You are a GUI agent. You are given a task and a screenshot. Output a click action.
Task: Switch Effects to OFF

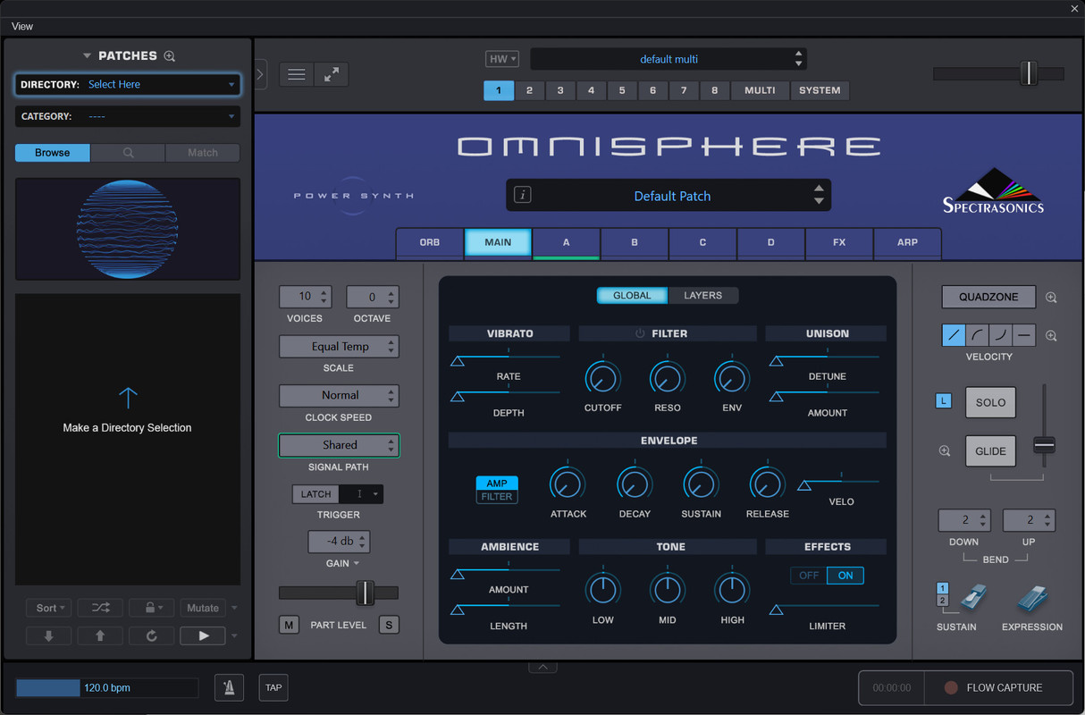coord(809,576)
